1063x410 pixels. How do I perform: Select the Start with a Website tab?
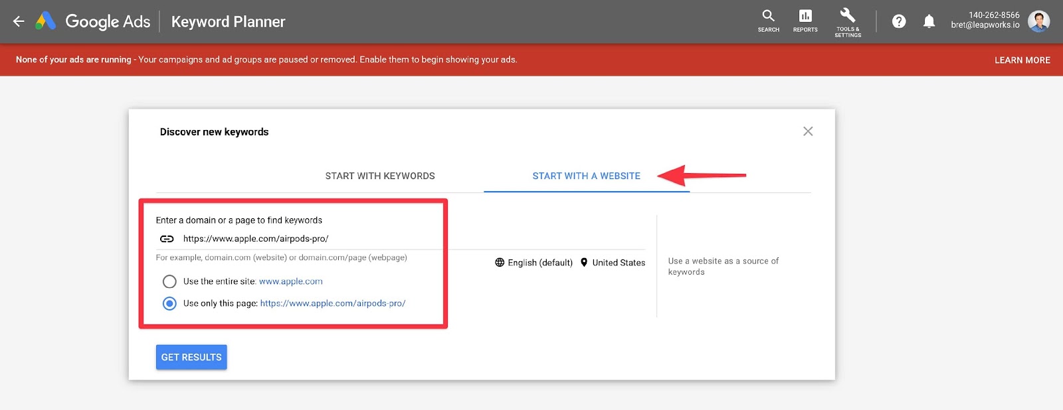click(587, 176)
